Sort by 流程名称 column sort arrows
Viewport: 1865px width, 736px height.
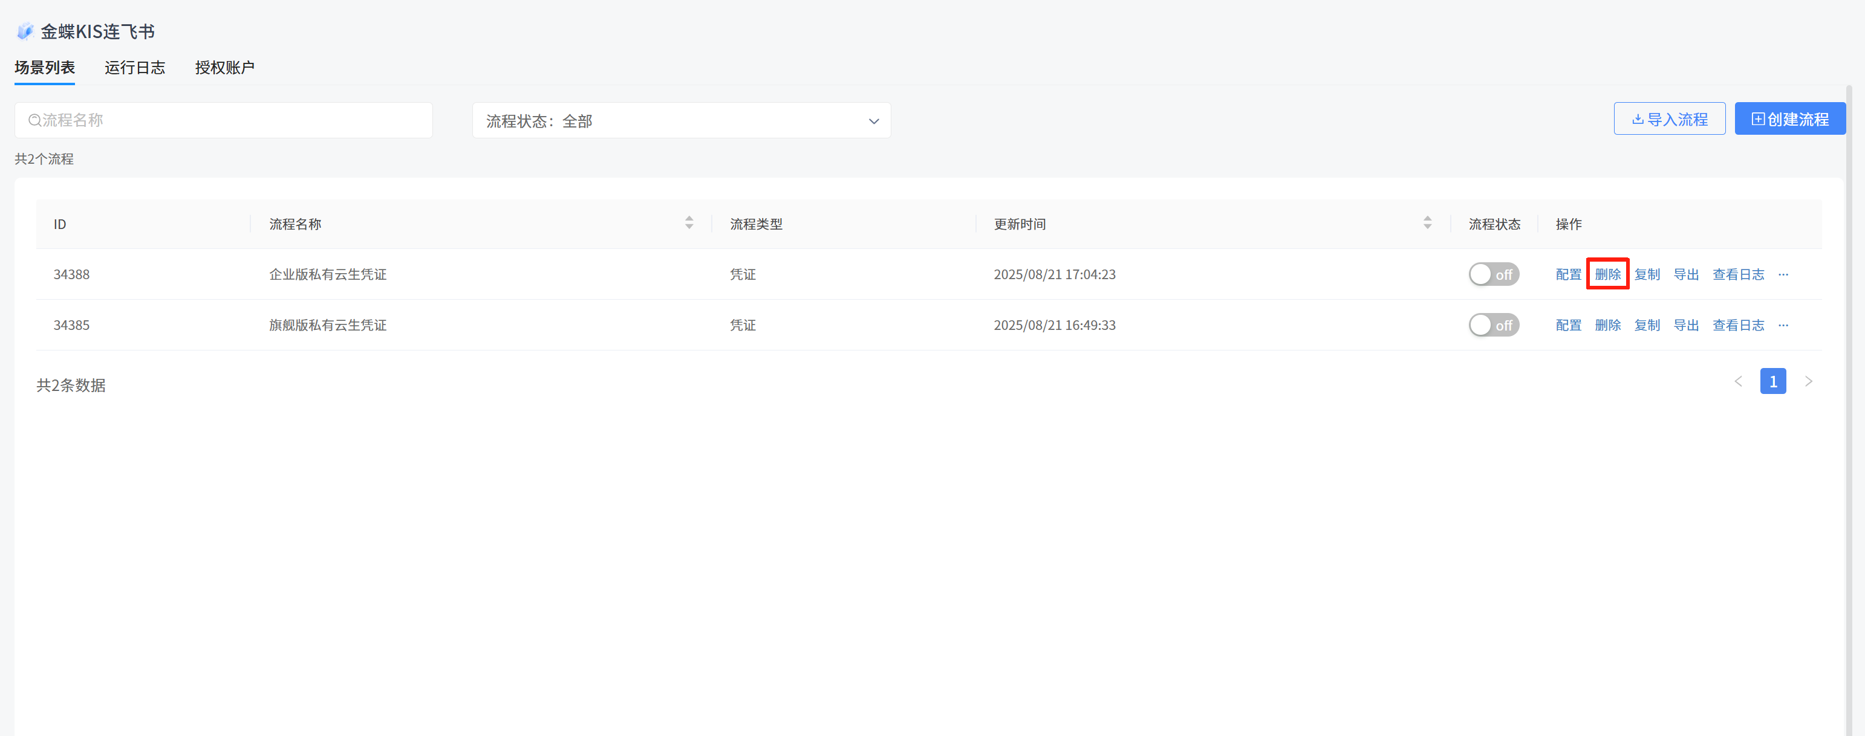(689, 223)
